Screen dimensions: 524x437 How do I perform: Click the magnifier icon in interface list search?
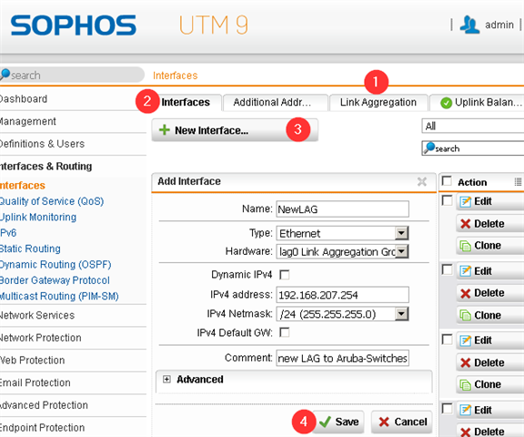click(428, 147)
